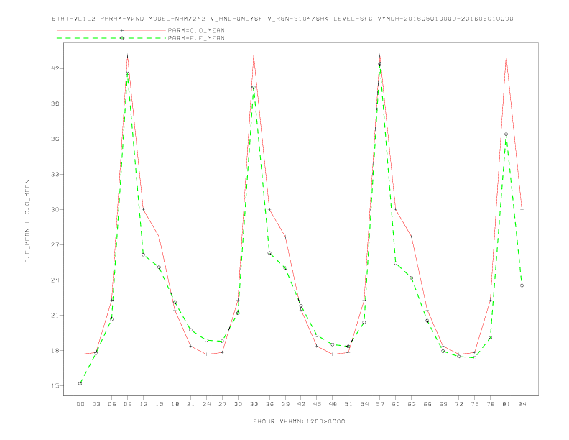Click the x-axis tick label 75
Viewport: 569px width, 440px height.
tap(475, 404)
